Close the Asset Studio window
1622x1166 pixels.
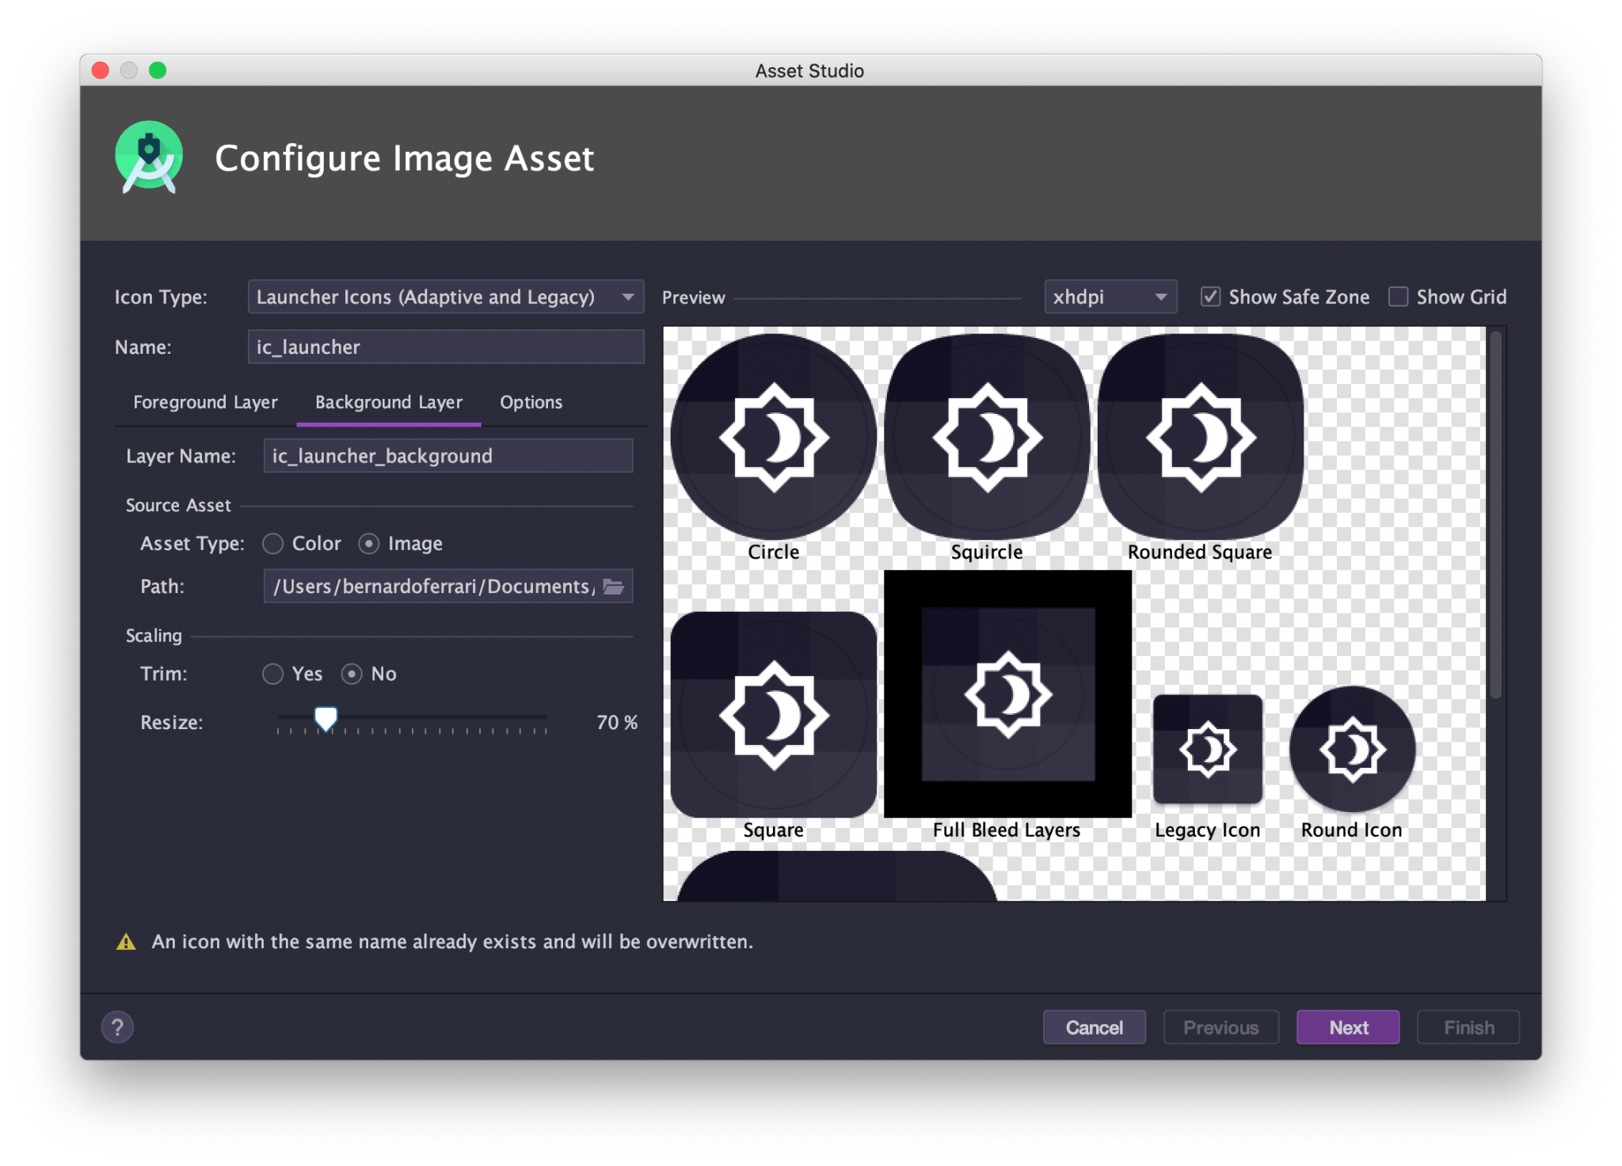101,70
